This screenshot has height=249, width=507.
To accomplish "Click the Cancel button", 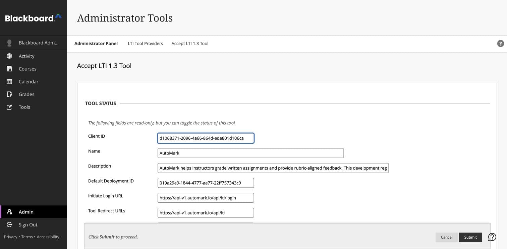I will coord(447,237).
